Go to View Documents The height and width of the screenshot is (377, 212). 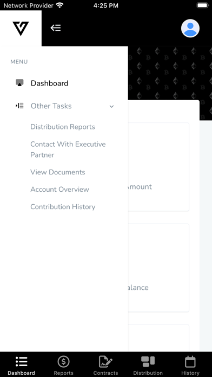[58, 172]
